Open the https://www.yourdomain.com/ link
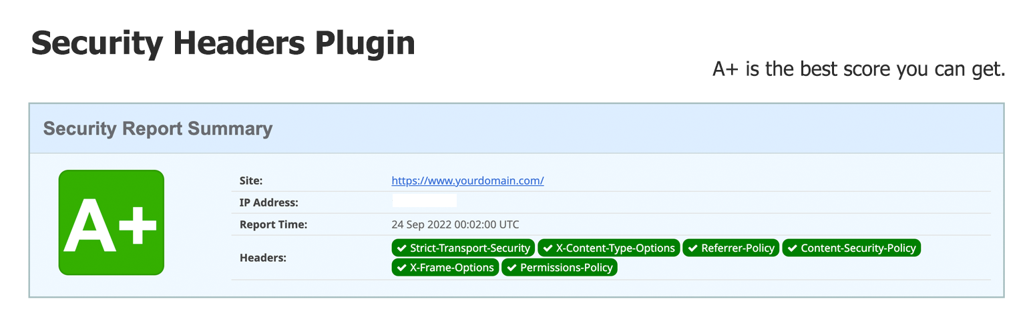Image resolution: width=1035 pixels, height=333 pixels. tap(467, 180)
